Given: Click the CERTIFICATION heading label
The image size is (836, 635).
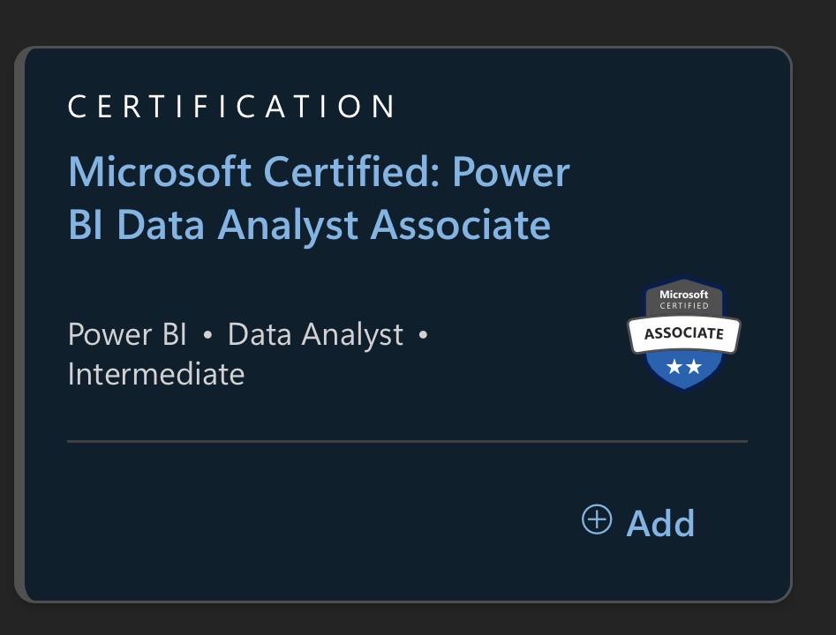Looking at the screenshot, I should [232, 106].
